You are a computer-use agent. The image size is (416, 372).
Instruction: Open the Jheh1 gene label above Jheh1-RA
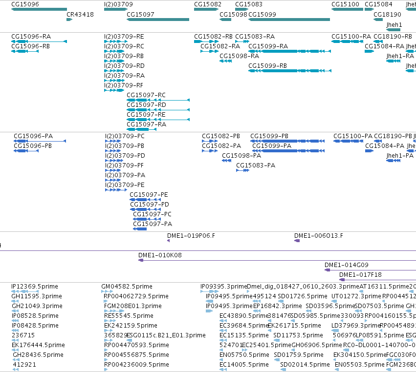point(394,25)
